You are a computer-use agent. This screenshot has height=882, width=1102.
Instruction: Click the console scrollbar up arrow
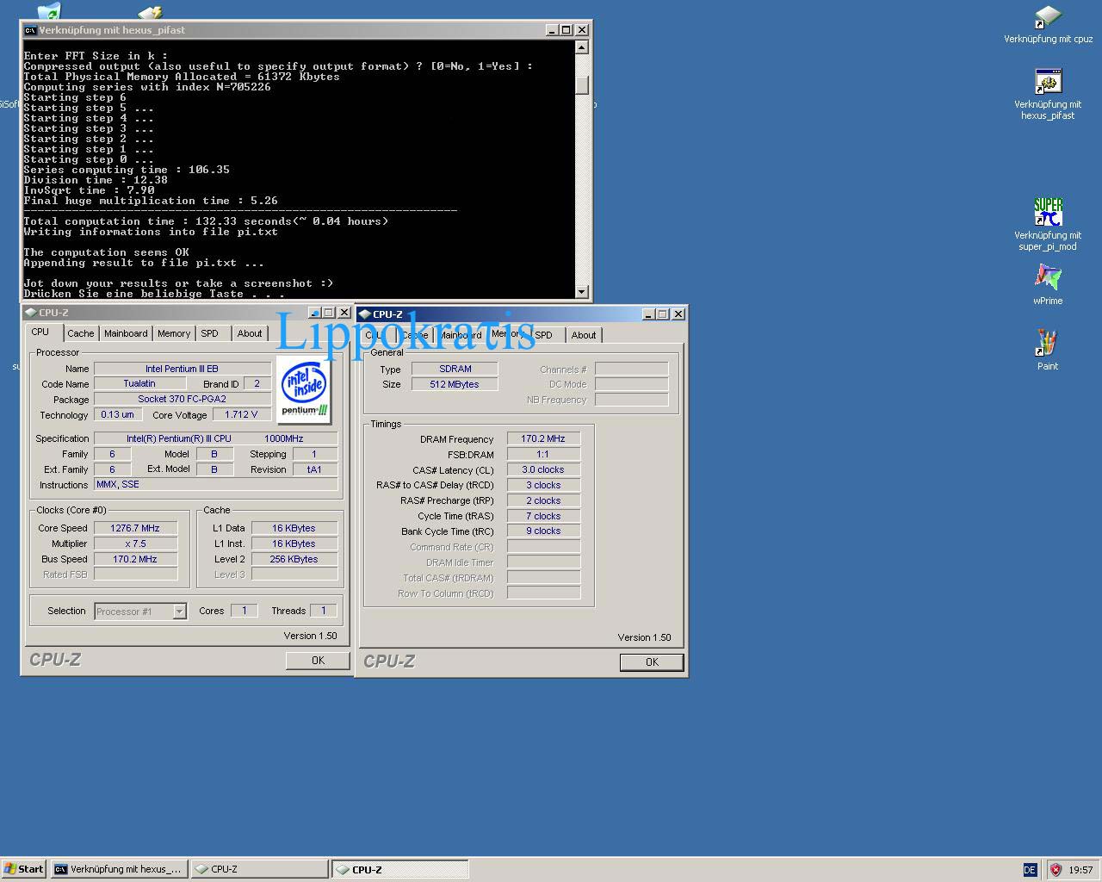pos(582,47)
